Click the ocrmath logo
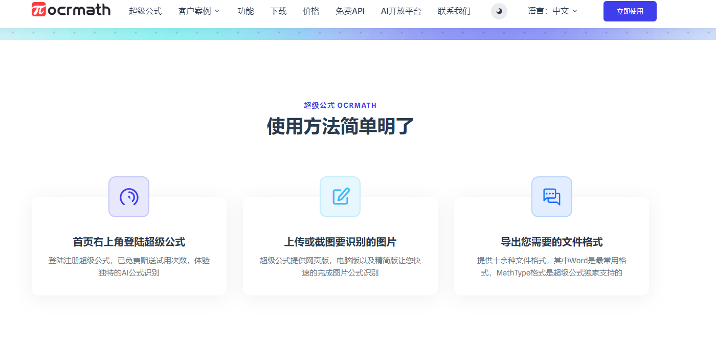This screenshot has height=345, width=716. click(x=71, y=10)
